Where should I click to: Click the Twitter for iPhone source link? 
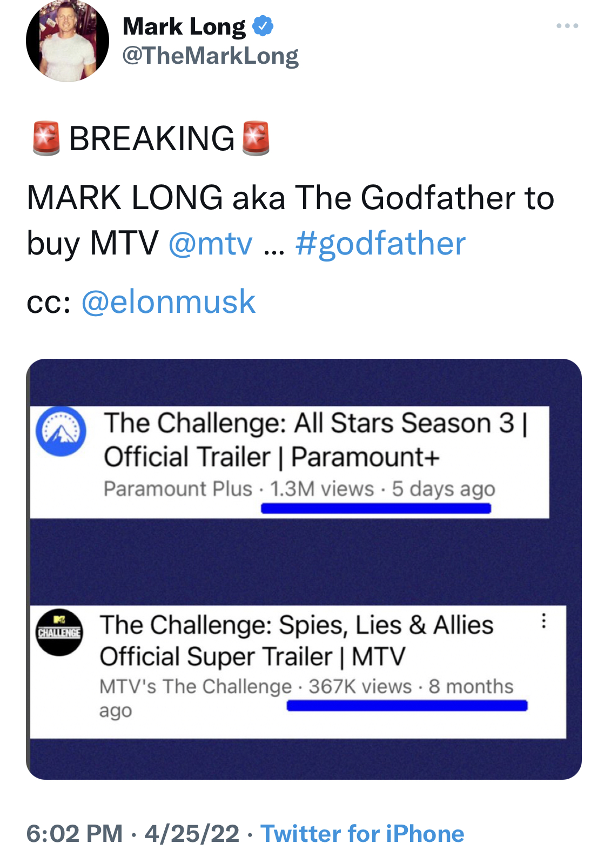coord(362,833)
